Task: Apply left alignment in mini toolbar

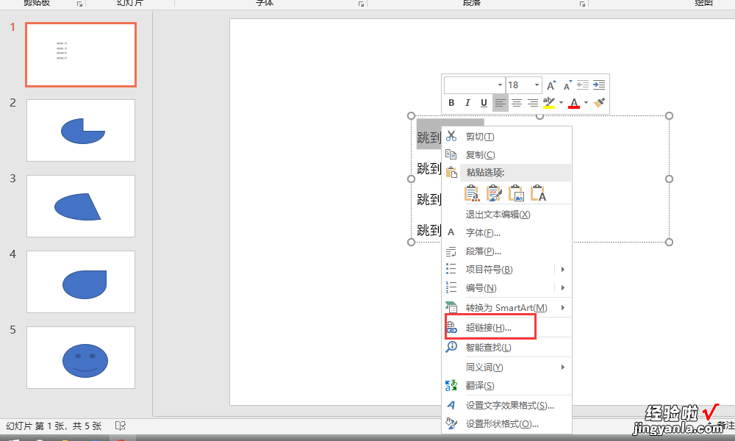Action: 500,103
